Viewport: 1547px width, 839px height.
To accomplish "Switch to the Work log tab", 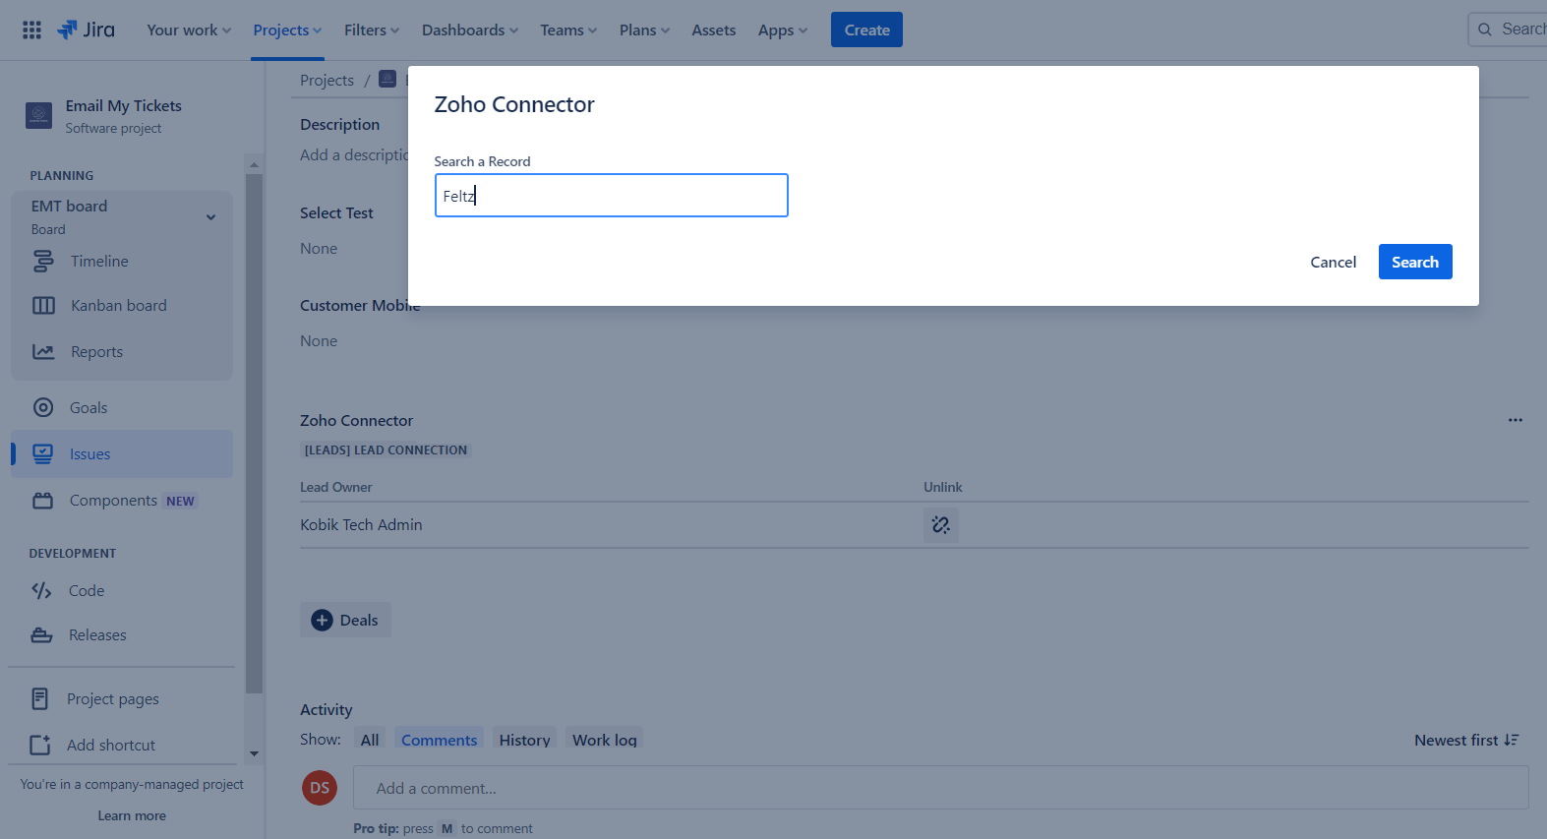I will pos(605,740).
